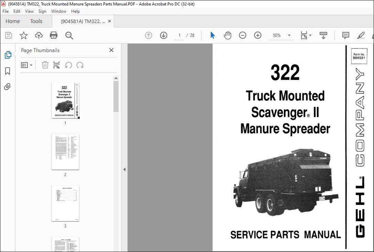Open thumbnail options dropdown menu

pyautogui.click(x=26, y=65)
